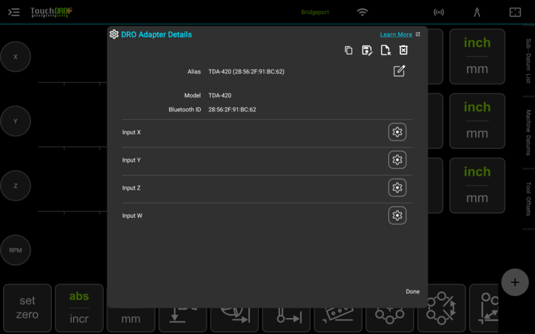
Task: Switch between abs and incr mode
Action: point(79,308)
